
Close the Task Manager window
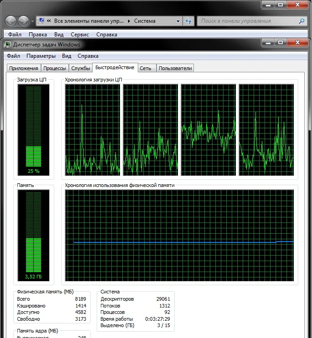tap(297, 42)
